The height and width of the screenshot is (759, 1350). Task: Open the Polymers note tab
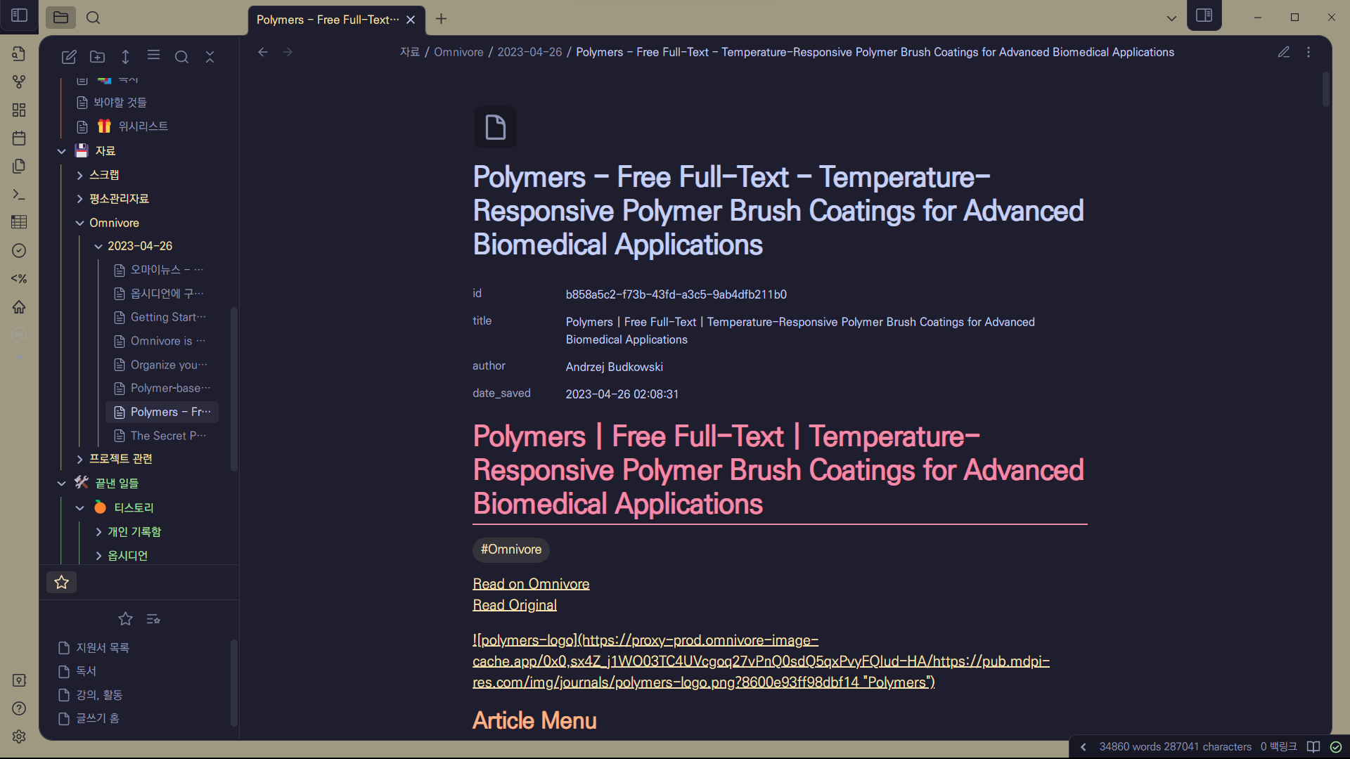point(328,20)
